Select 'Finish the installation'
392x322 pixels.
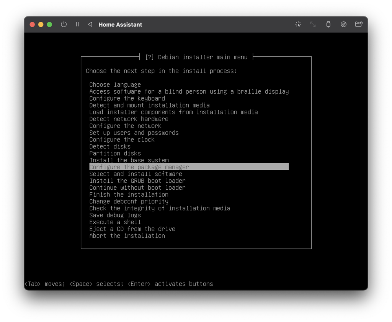(x=129, y=195)
